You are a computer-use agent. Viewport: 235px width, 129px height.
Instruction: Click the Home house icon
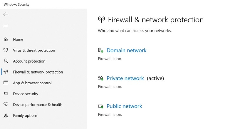[x=6, y=39]
